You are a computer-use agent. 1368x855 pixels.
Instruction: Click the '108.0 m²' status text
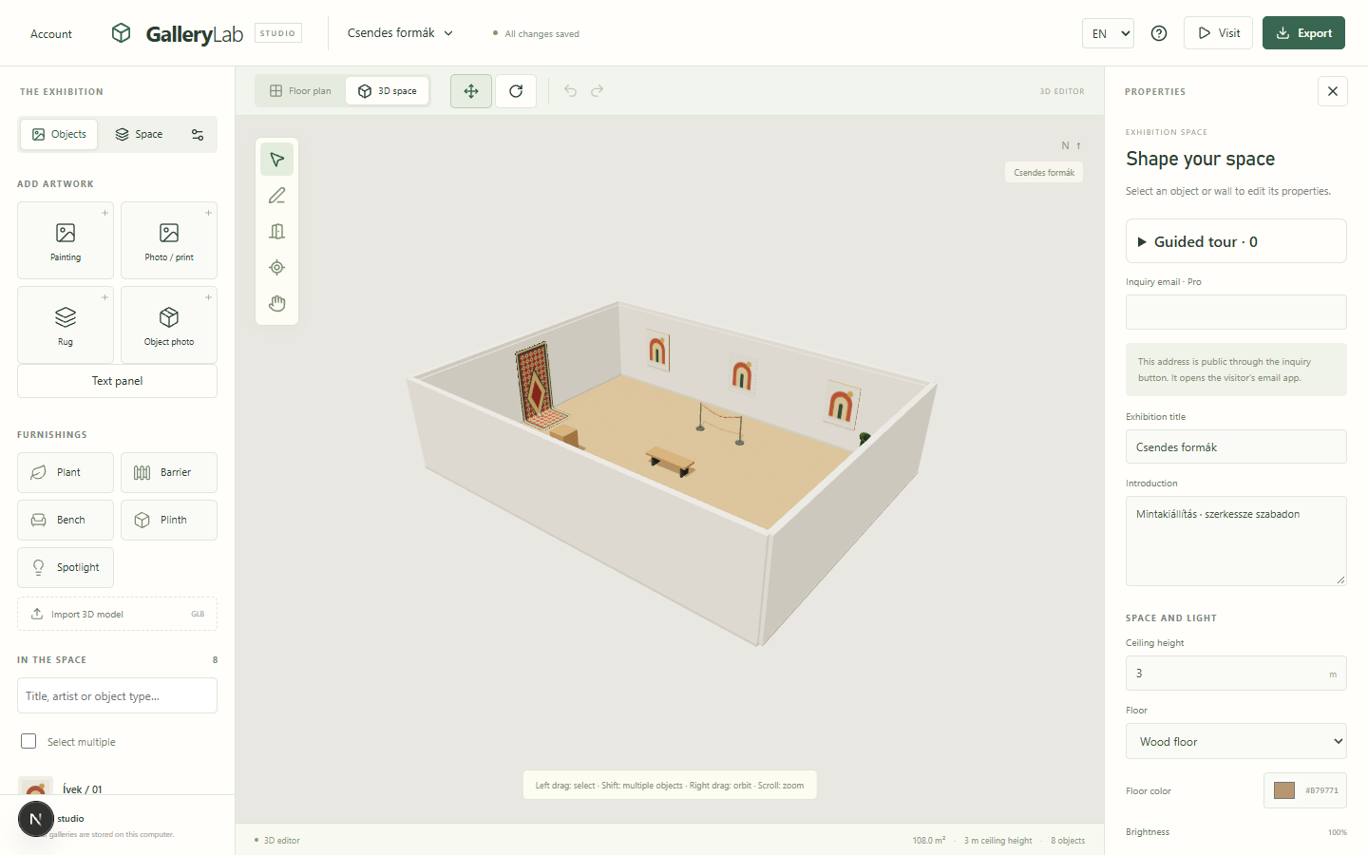pos(929,841)
